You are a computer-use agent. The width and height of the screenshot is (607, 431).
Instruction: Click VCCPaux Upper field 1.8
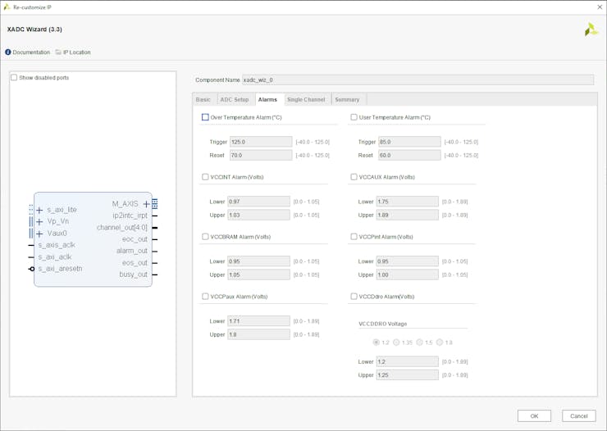258,334
